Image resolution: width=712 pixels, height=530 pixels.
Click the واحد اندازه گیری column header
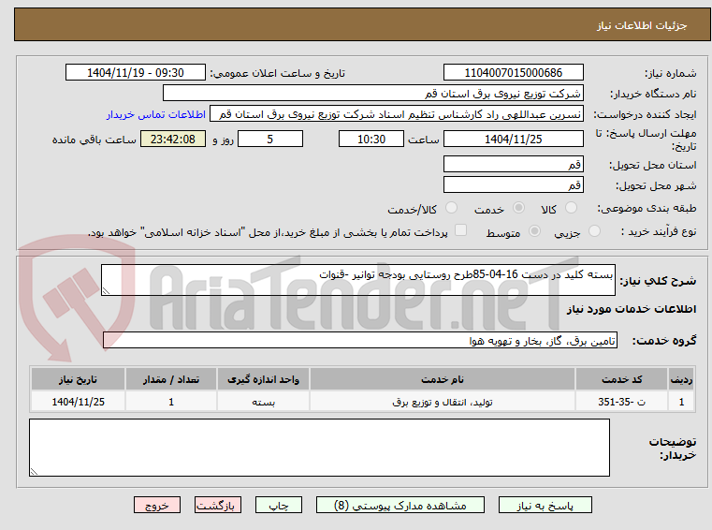point(263,379)
